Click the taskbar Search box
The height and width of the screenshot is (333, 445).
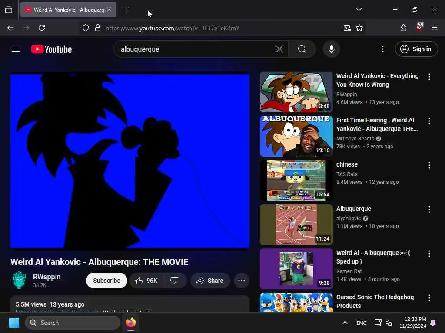coord(73,323)
